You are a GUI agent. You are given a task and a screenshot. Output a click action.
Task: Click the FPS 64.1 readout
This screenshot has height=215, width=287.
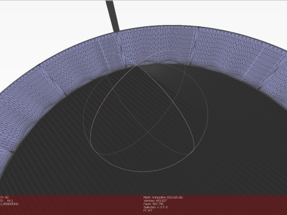tap(7, 201)
